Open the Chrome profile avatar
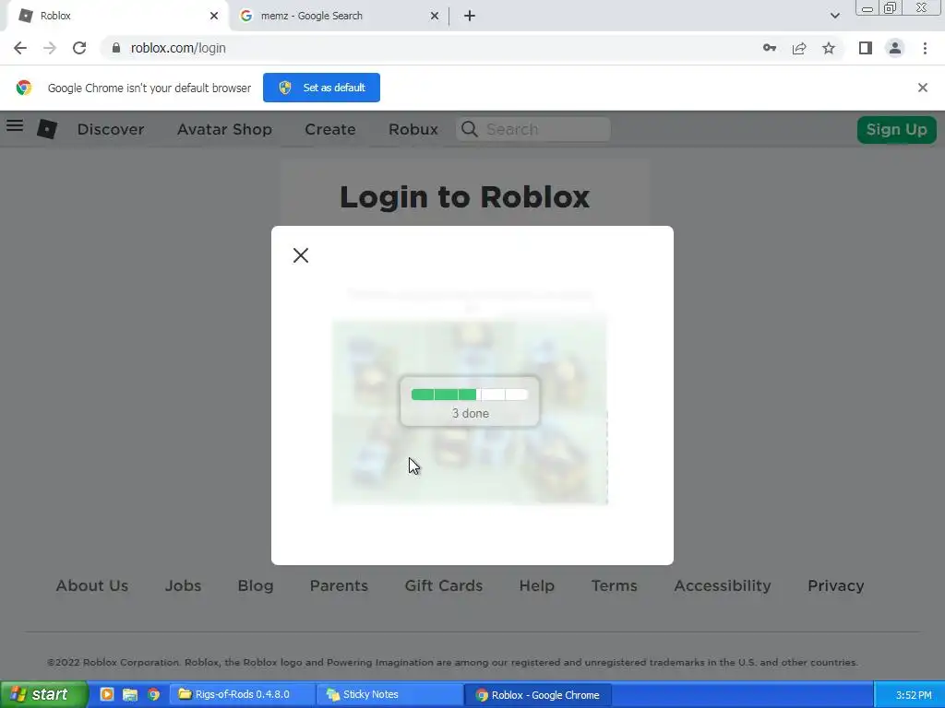This screenshot has width=945, height=708. (895, 48)
